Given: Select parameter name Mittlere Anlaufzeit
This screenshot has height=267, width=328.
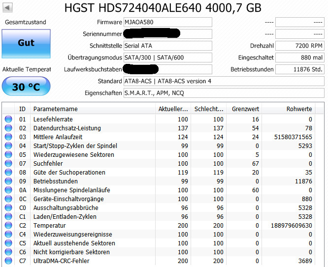Looking at the screenshot, I should [58, 137].
